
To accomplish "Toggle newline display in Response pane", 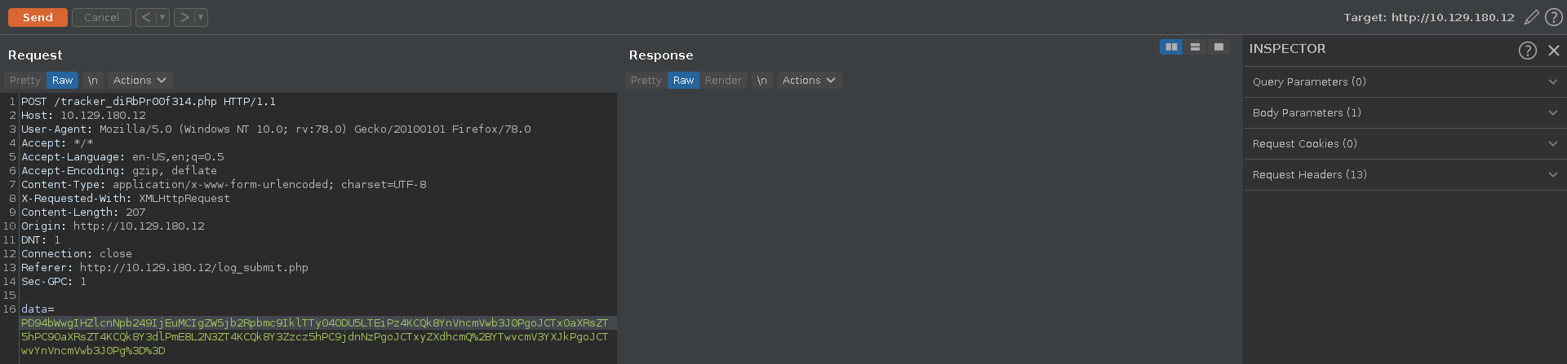I will (762, 81).
